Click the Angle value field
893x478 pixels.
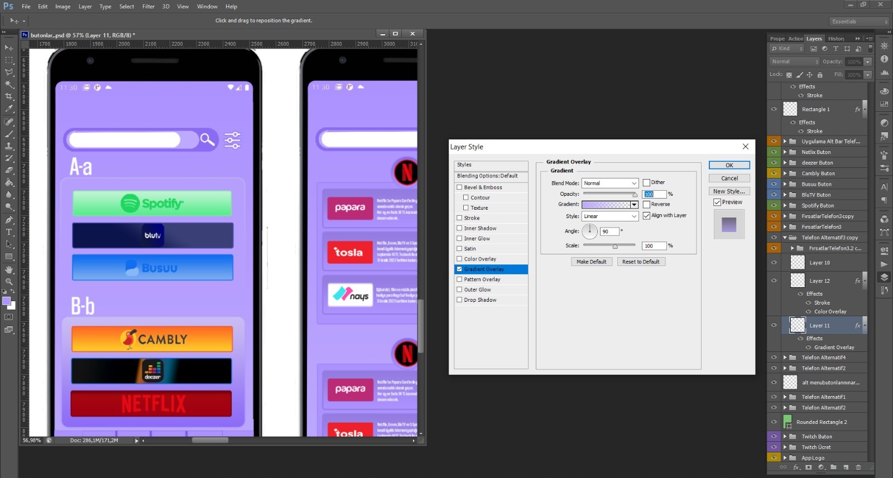pyautogui.click(x=609, y=231)
